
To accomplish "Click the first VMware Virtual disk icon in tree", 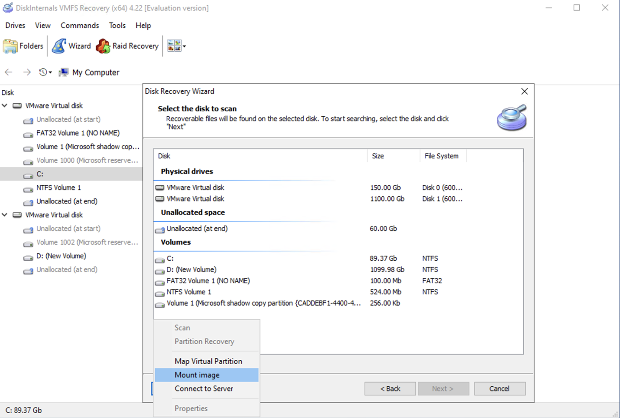I will 17,105.
